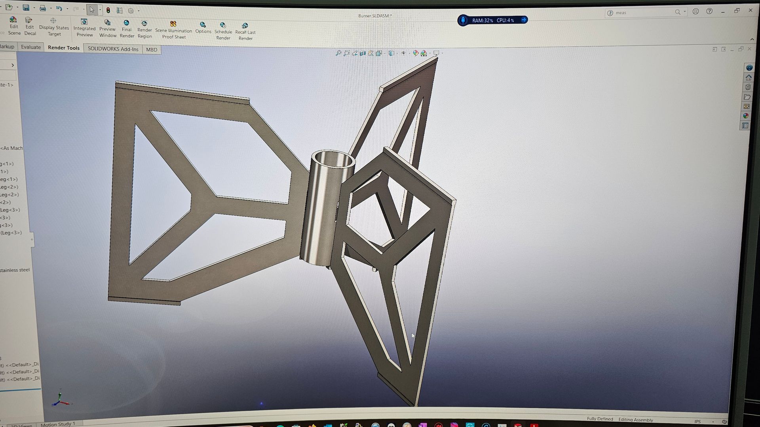Click the Save icon in quick access toolbar
This screenshot has width=760, height=427.
tap(26, 8)
